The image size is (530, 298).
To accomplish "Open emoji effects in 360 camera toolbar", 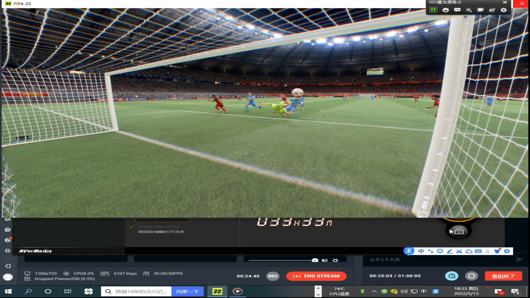I will 446,10.
